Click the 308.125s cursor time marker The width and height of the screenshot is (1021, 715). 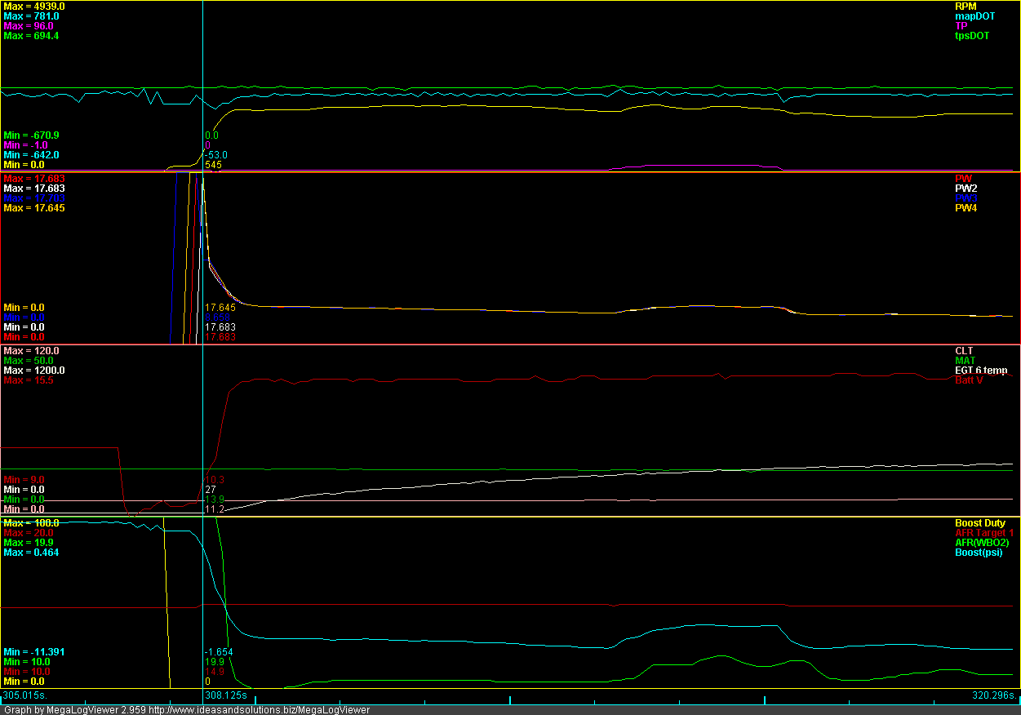coord(229,696)
